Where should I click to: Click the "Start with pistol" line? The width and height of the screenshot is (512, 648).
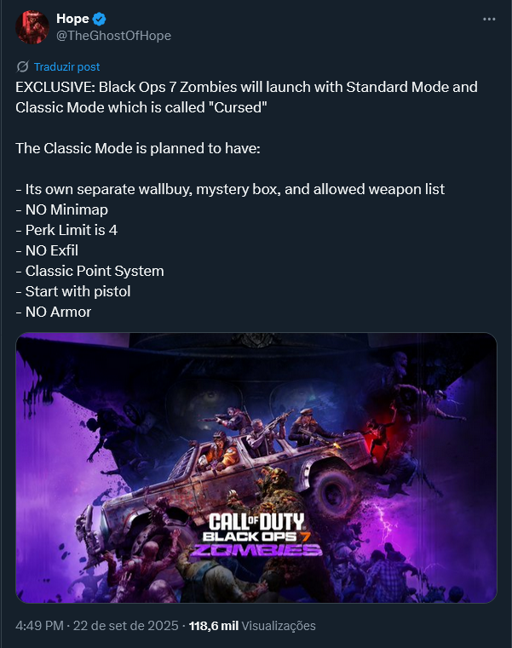click(x=73, y=291)
